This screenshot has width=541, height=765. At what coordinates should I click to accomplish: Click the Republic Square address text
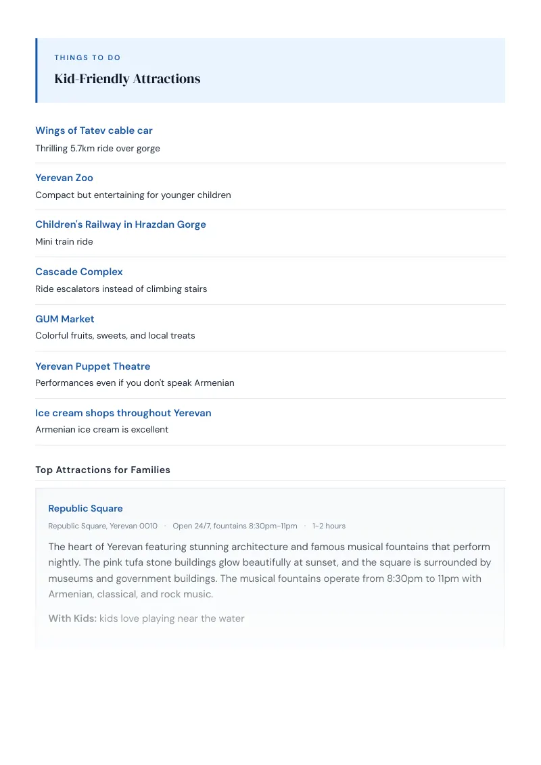[103, 526]
